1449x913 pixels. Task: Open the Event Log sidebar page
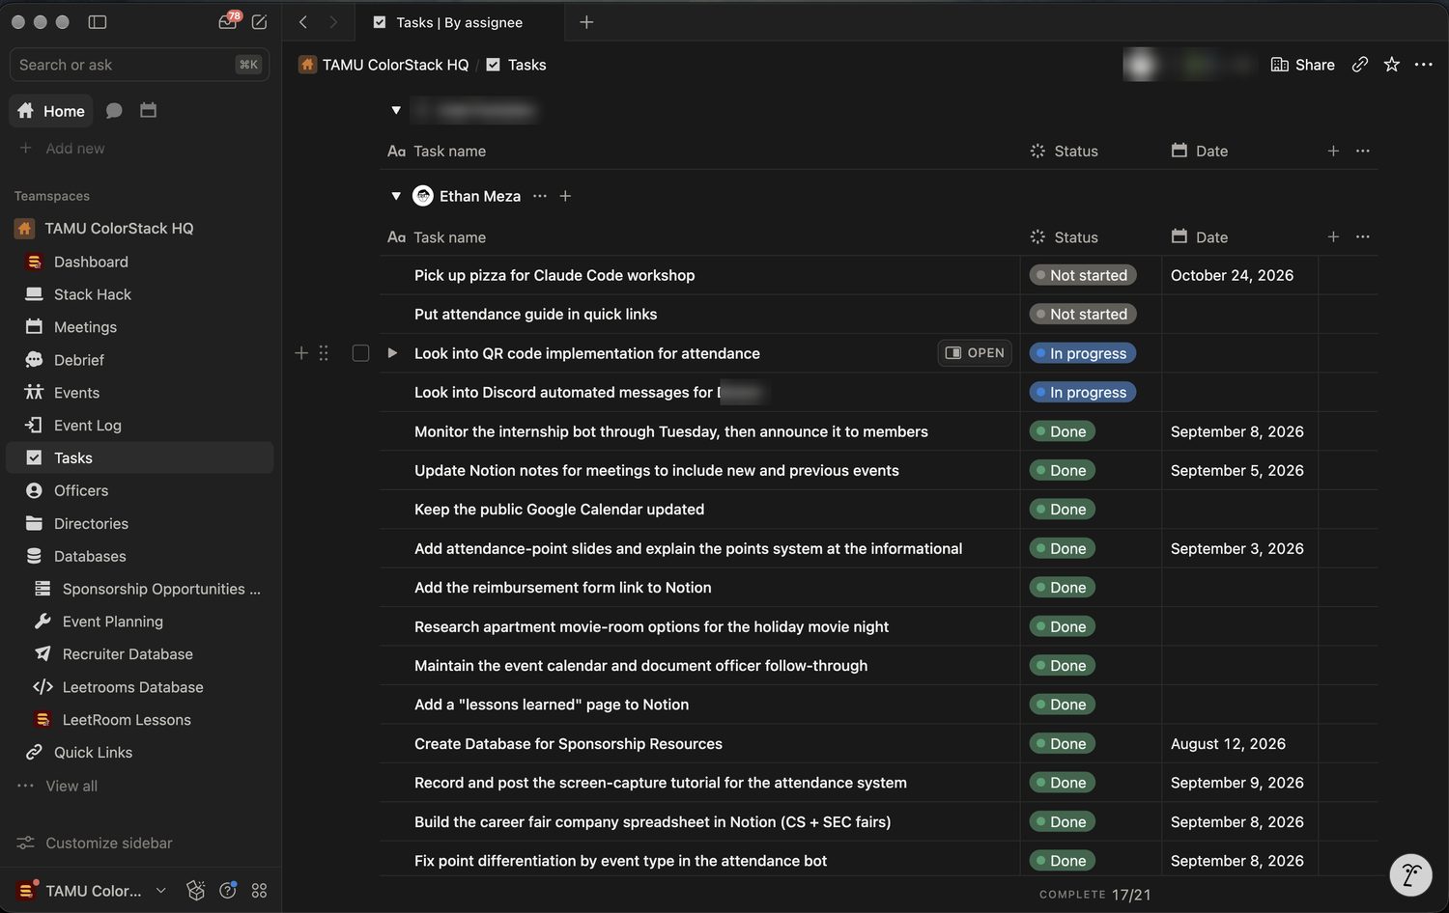click(x=140, y=425)
